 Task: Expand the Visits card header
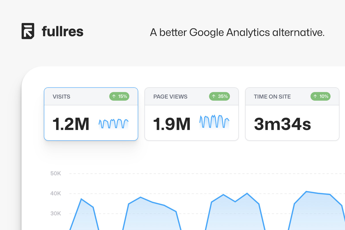tap(91, 96)
